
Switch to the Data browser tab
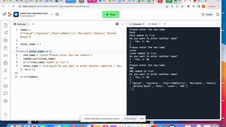(169, 1)
